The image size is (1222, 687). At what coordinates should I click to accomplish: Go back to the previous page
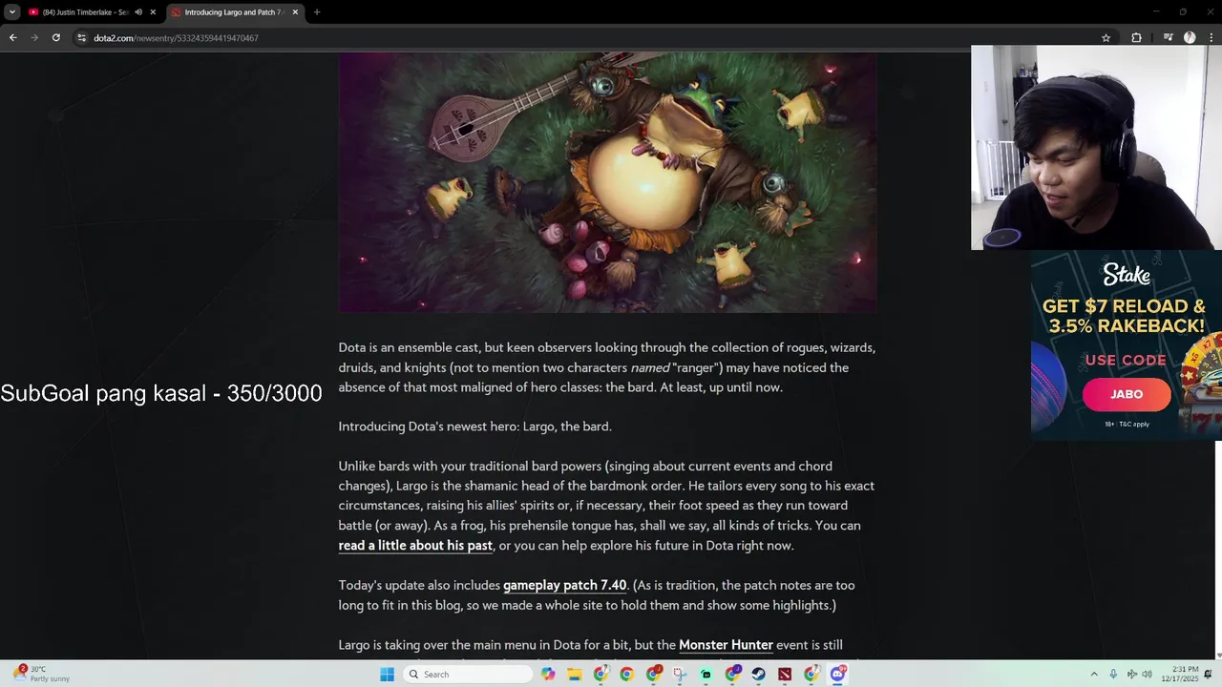(12, 37)
